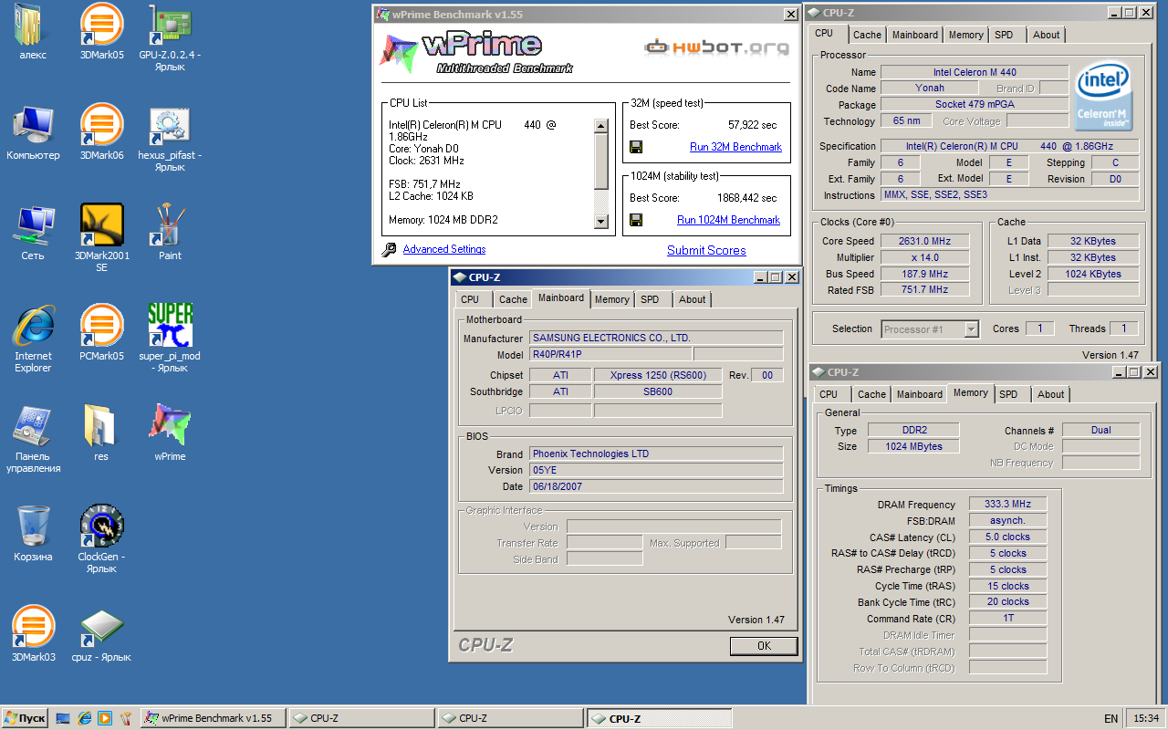Click the DRAM Frequency 333.3 MHz value
The width and height of the screenshot is (1168, 730).
tap(1007, 505)
